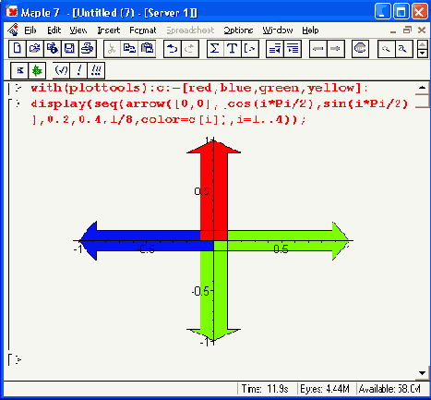
Task: Undo the last action
Action: coord(173,49)
